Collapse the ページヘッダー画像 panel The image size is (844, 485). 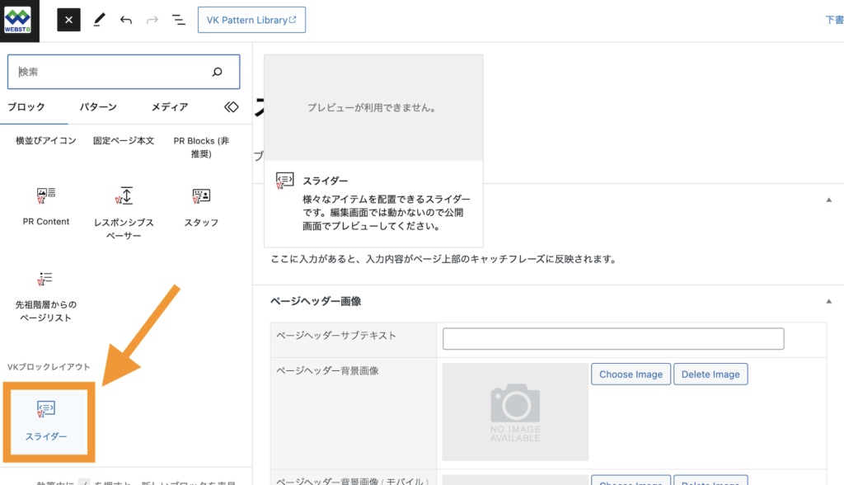(x=828, y=302)
